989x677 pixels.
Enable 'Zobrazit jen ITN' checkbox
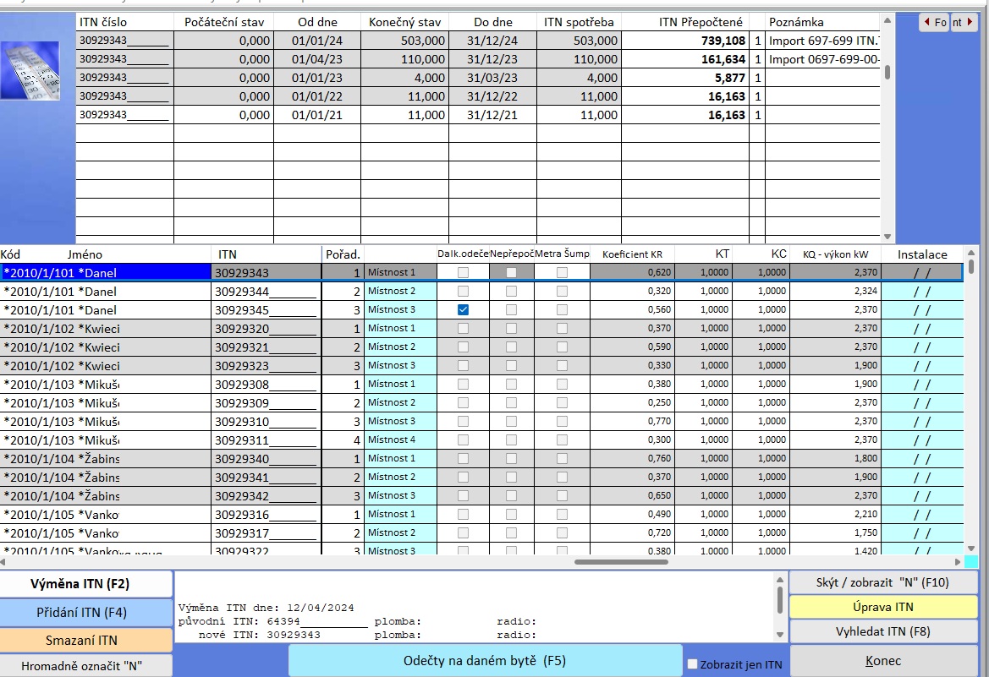[693, 664]
